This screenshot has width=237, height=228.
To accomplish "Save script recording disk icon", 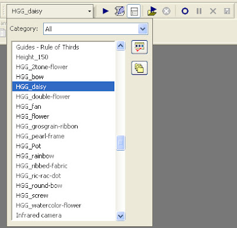I will pos(227,11).
